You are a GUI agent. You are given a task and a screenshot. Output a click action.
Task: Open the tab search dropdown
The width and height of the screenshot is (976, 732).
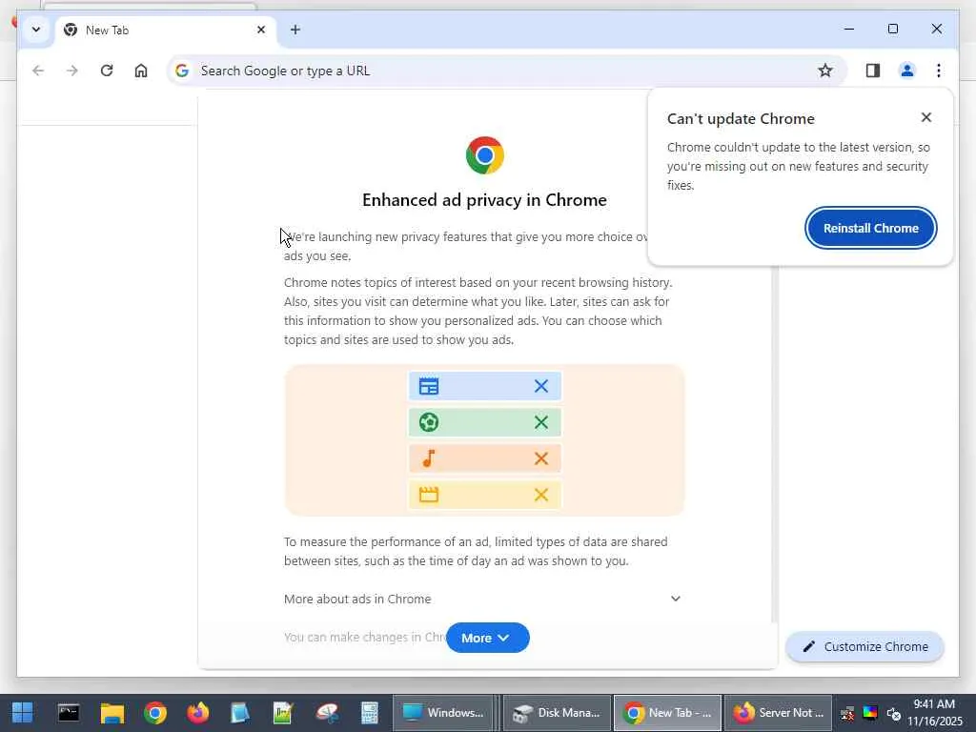click(x=36, y=30)
